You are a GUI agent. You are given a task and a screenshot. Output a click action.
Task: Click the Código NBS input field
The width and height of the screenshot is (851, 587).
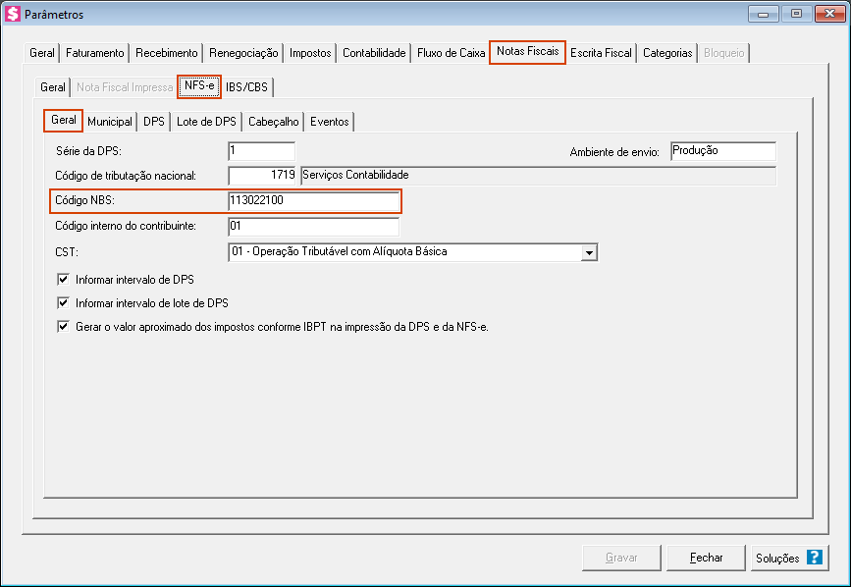click(313, 202)
